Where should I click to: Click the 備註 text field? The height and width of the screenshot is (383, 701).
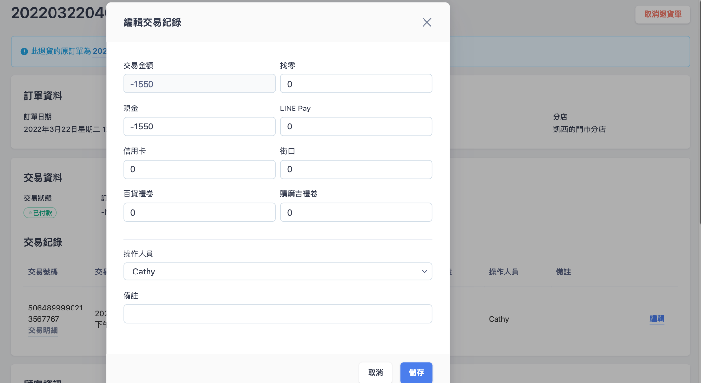pyautogui.click(x=277, y=314)
